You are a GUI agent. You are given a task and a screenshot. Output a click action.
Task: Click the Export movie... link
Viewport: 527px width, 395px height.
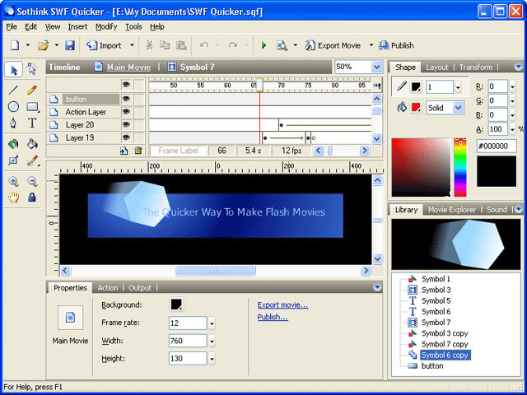(x=282, y=305)
